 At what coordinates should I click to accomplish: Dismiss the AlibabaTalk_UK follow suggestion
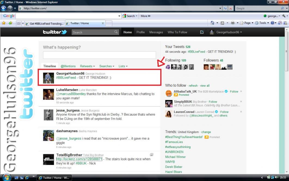[241, 91]
